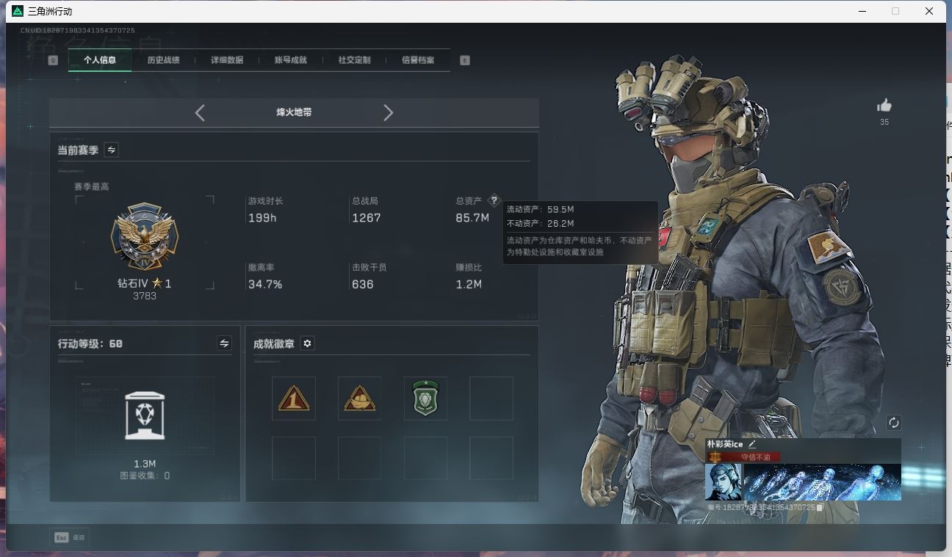The height and width of the screenshot is (557, 952).
Task: Open 成就徽章 gear settings
Action: [308, 343]
